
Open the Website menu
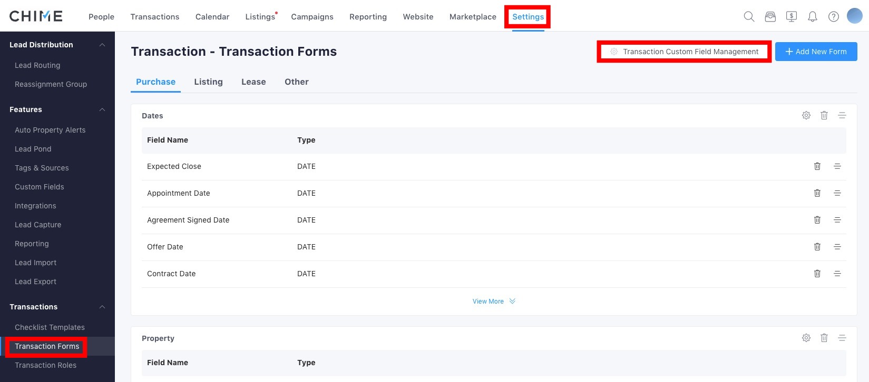[418, 17]
